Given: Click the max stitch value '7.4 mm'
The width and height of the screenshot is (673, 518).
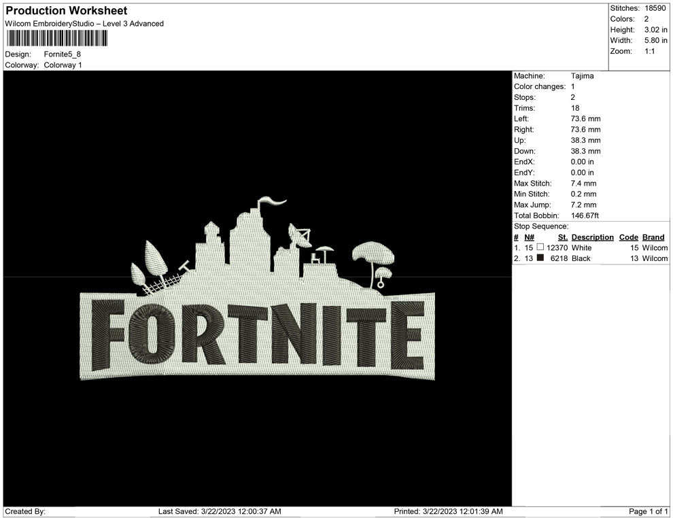Looking at the screenshot, I should 584,184.
